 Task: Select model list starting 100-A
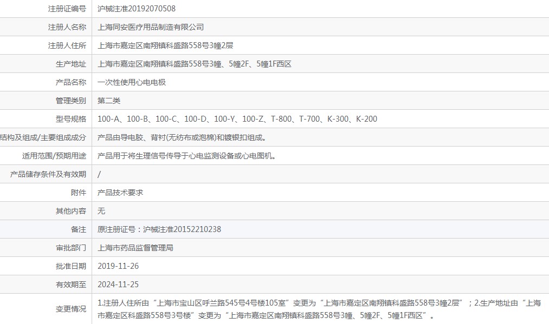point(237,119)
